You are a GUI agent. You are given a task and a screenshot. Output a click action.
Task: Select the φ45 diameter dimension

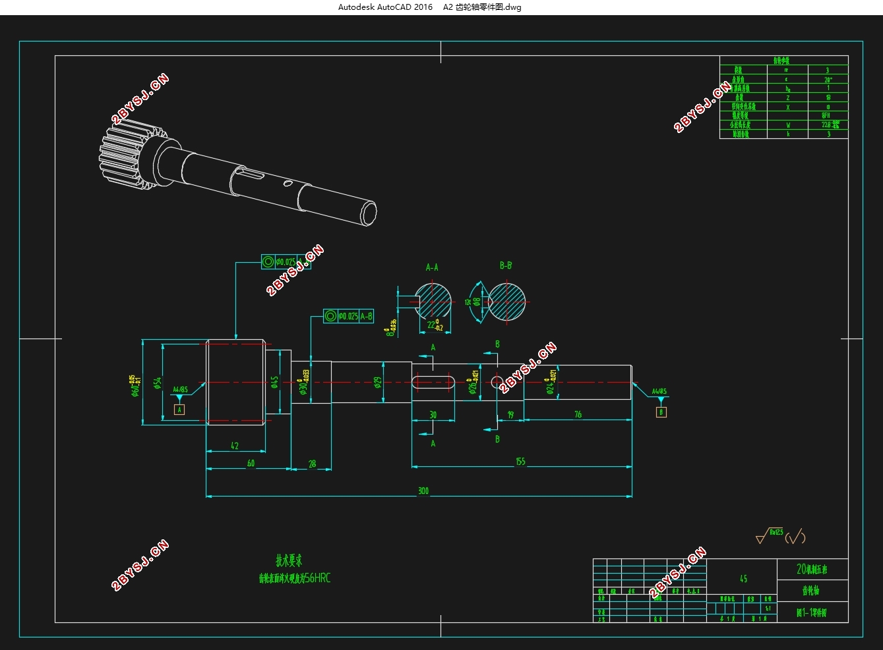click(274, 382)
